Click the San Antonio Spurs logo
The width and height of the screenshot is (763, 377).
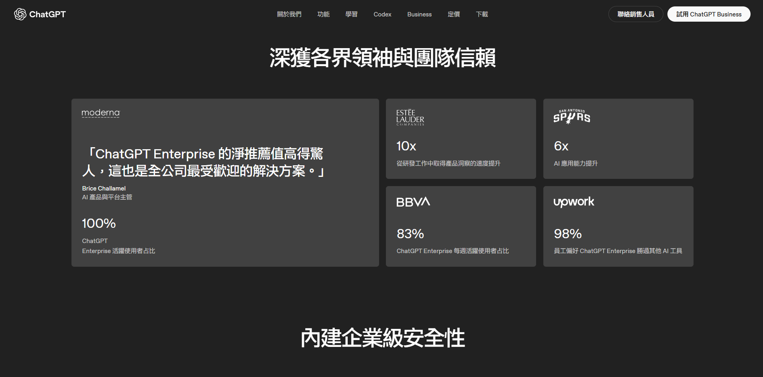tap(572, 116)
